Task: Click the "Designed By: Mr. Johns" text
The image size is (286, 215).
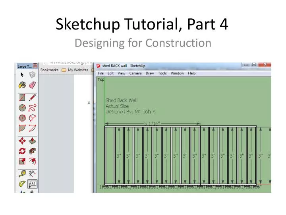Action: pos(130,112)
